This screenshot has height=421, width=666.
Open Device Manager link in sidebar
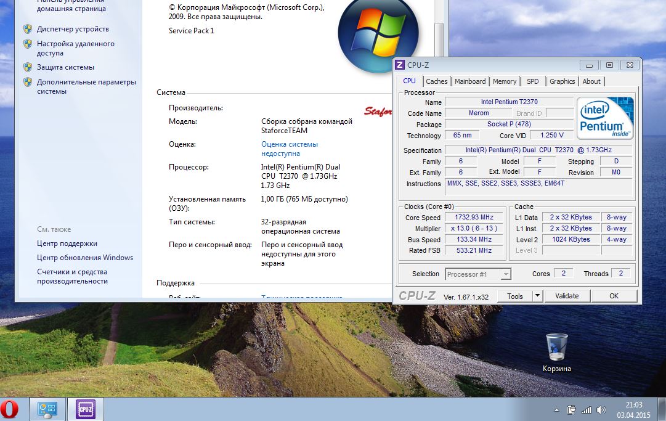pos(73,29)
